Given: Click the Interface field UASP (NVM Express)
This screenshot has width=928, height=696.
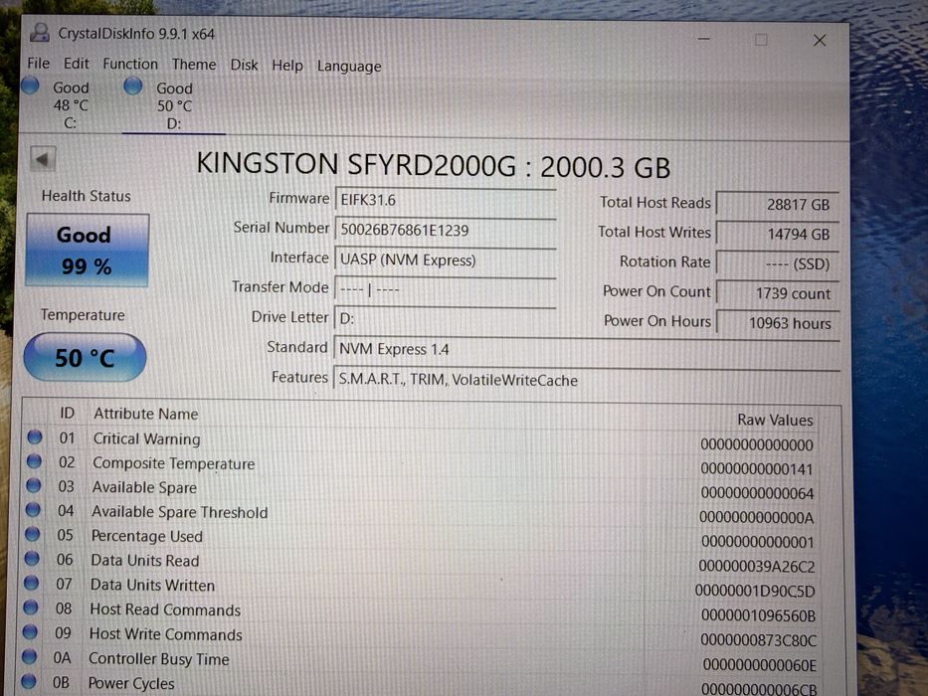Looking at the screenshot, I should [445, 260].
